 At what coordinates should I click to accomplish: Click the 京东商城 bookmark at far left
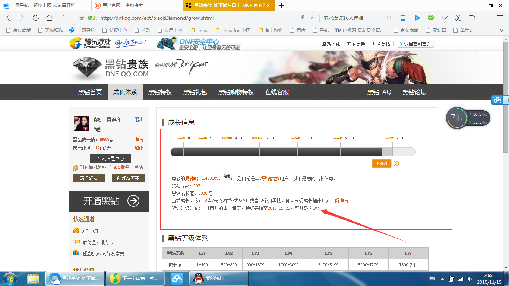coord(19,30)
